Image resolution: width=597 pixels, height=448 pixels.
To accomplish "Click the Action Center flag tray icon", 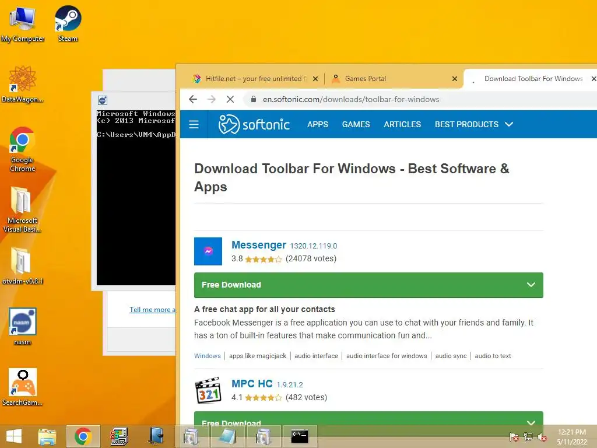I will 514,437.
